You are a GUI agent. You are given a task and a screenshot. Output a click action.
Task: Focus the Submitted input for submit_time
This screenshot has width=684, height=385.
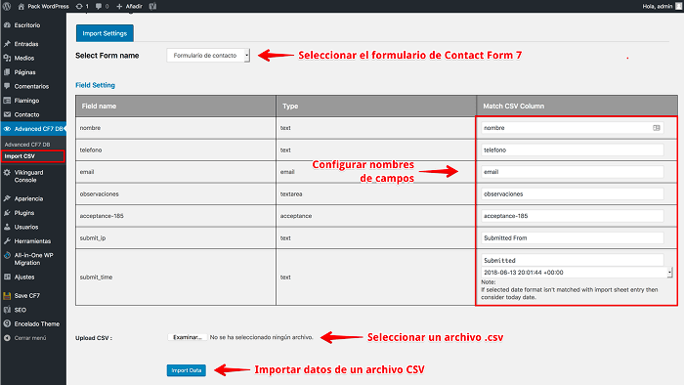coord(573,260)
